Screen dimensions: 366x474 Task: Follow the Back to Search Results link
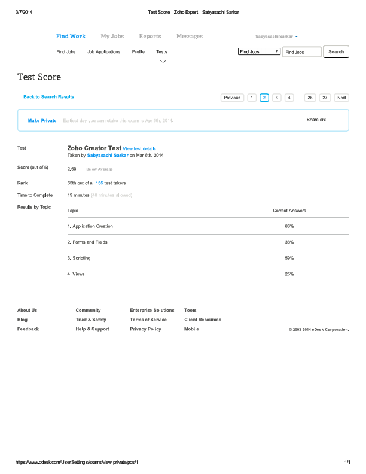(x=48, y=97)
